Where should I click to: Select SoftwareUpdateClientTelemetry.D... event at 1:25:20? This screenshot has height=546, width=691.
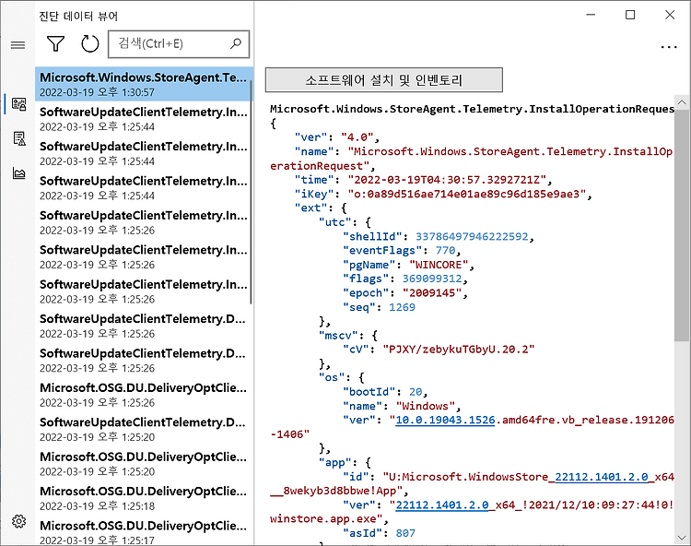tap(144, 429)
